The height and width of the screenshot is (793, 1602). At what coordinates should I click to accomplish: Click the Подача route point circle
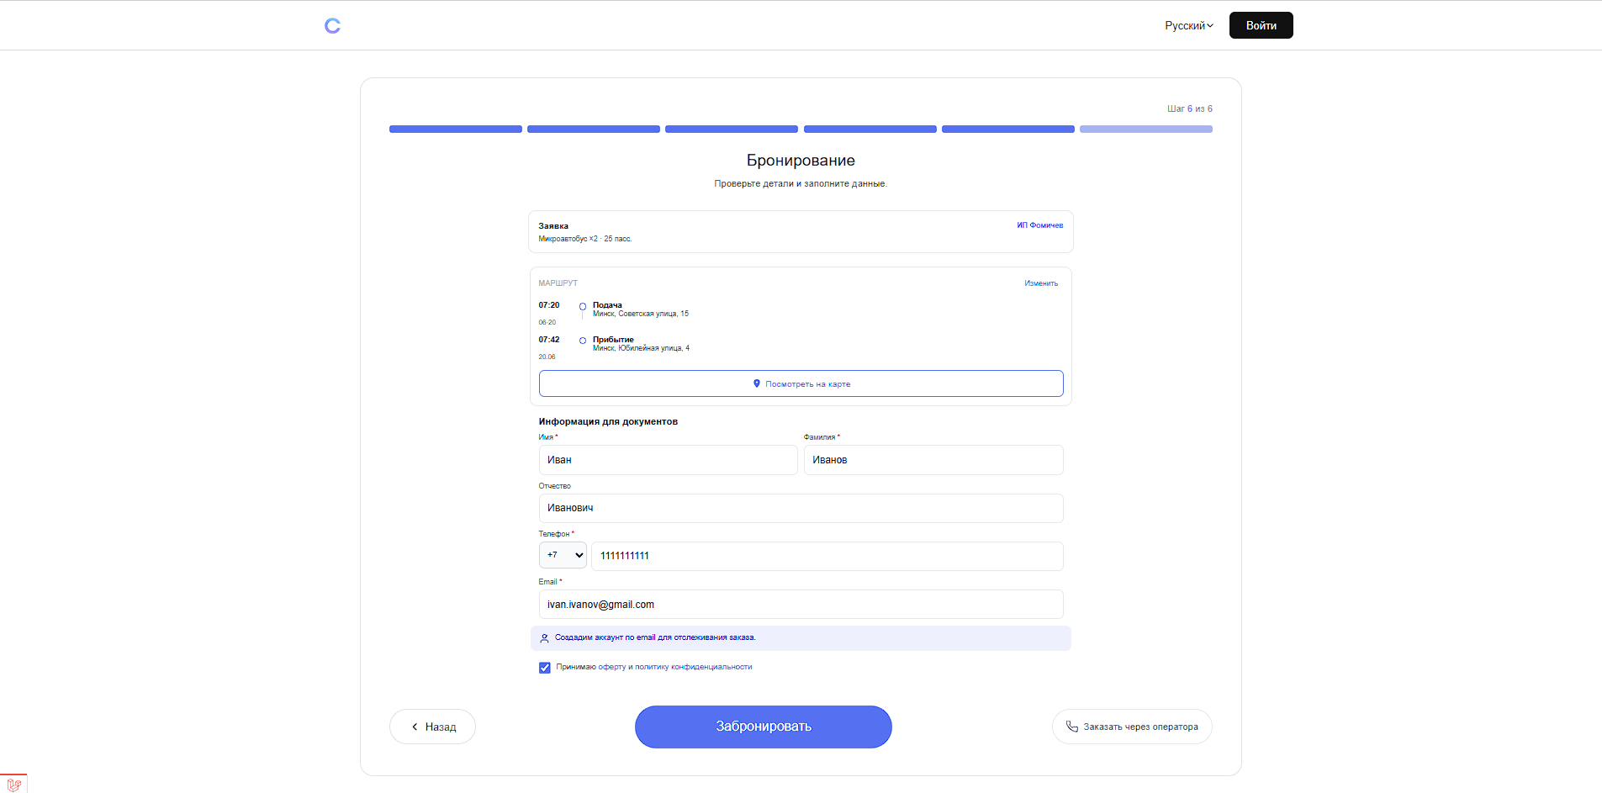[x=583, y=306]
